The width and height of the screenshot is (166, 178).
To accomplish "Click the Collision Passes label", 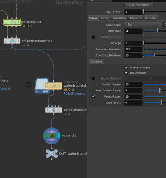I will coord(111,84).
